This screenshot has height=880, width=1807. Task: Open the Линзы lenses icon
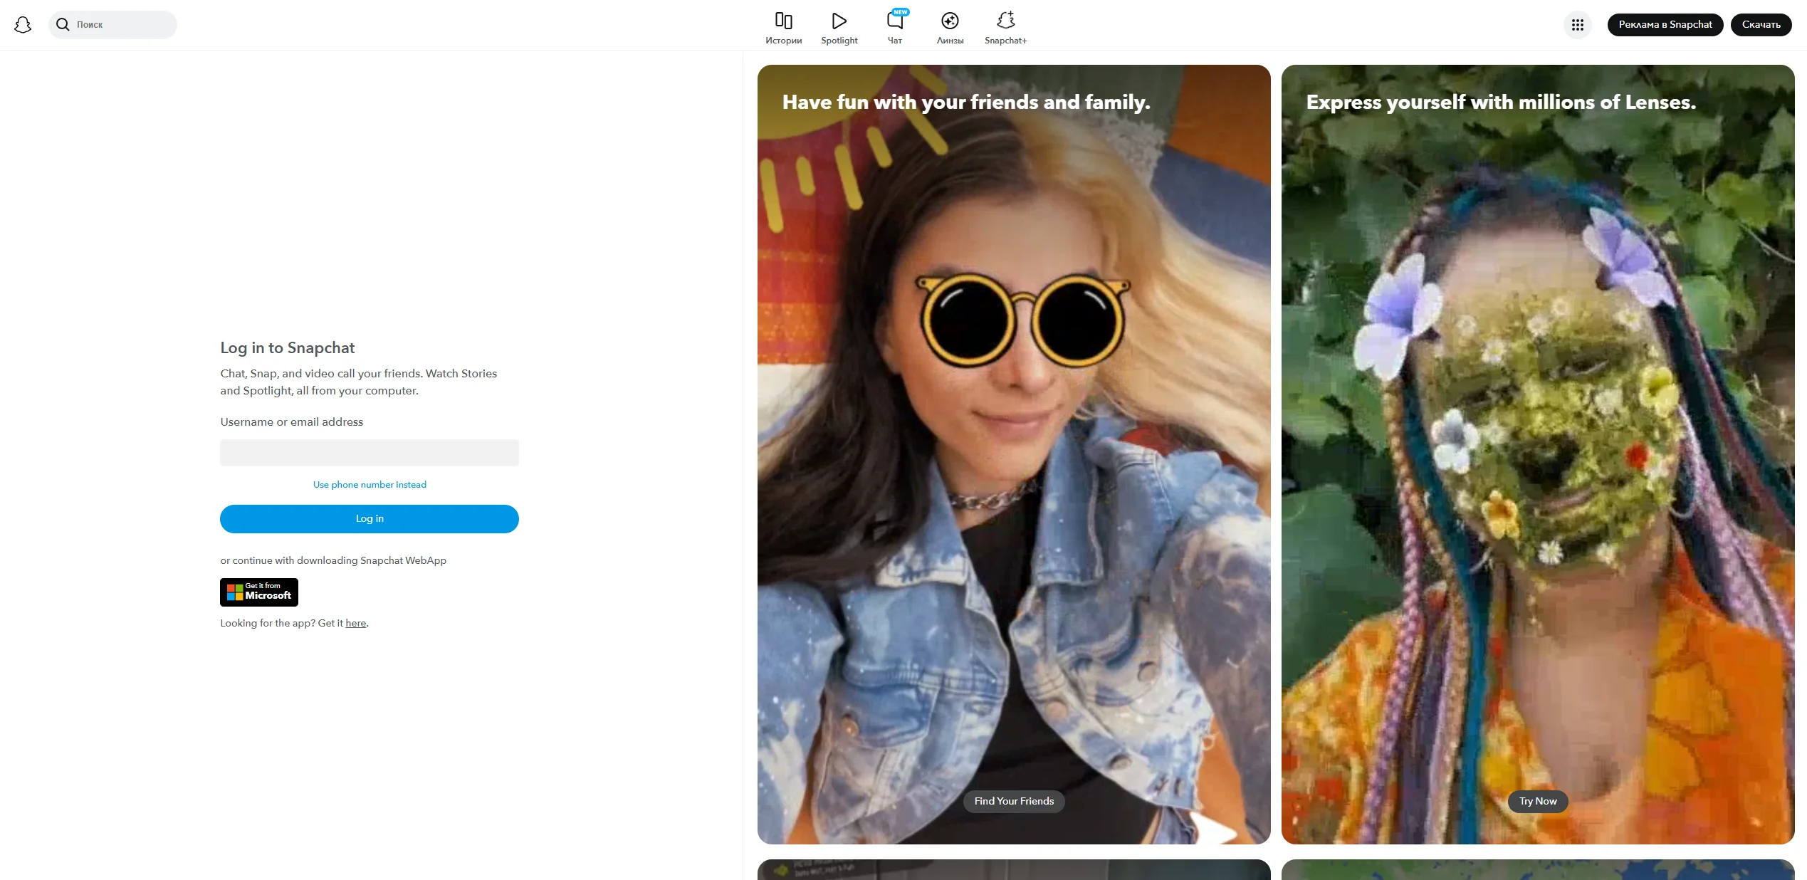tap(950, 20)
